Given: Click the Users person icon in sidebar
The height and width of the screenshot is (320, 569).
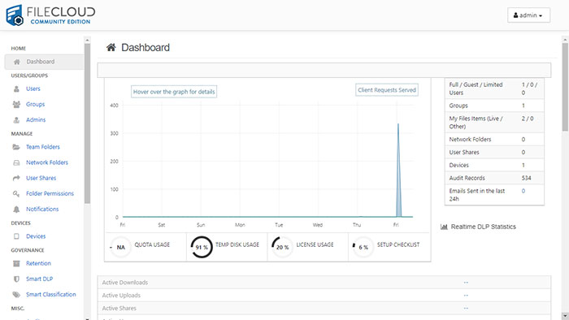Looking at the screenshot, I should [x=16, y=89].
